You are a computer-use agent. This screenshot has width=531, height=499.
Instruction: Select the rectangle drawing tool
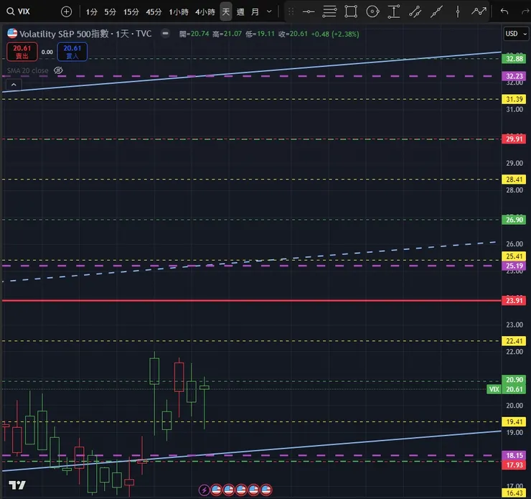coord(351,12)
